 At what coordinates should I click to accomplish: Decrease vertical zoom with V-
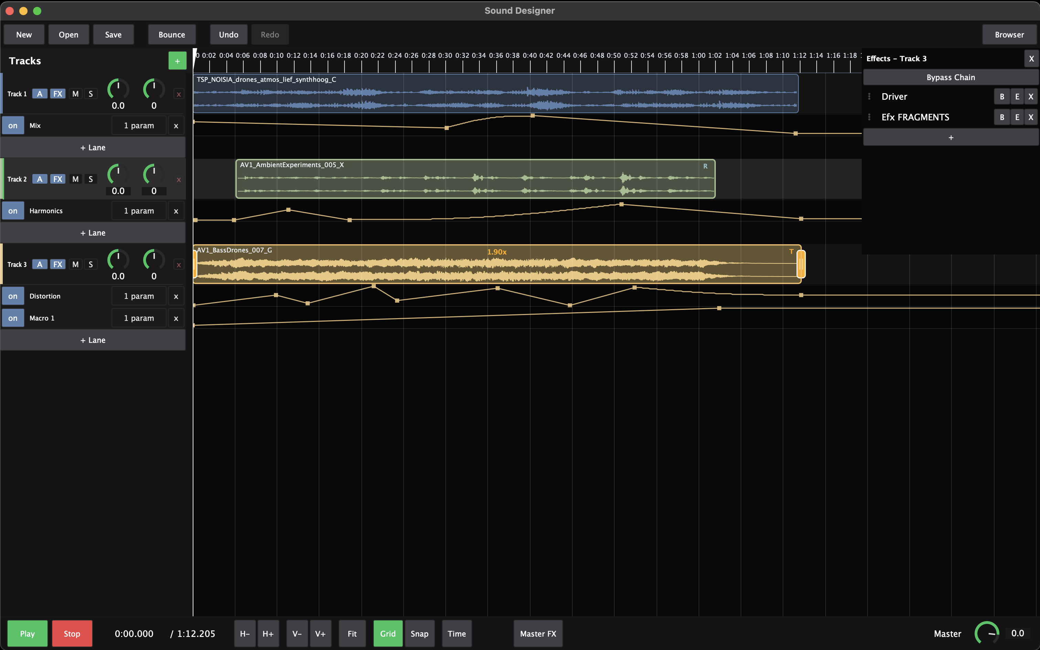click(x=297, y=633)
